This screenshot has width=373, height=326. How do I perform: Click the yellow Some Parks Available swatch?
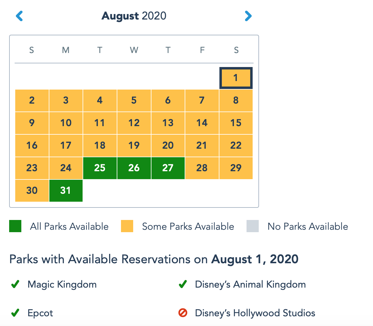point(127,226)
